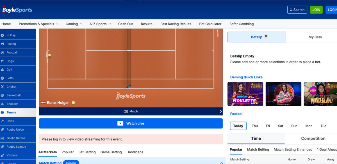Switch to the Betslip tab

[257, 37]
